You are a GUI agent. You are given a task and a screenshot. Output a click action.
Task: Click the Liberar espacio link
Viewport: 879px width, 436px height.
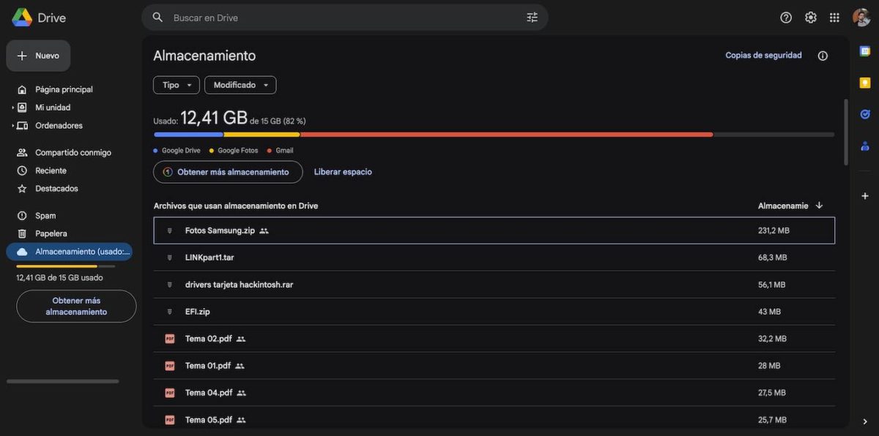(343, 172)
